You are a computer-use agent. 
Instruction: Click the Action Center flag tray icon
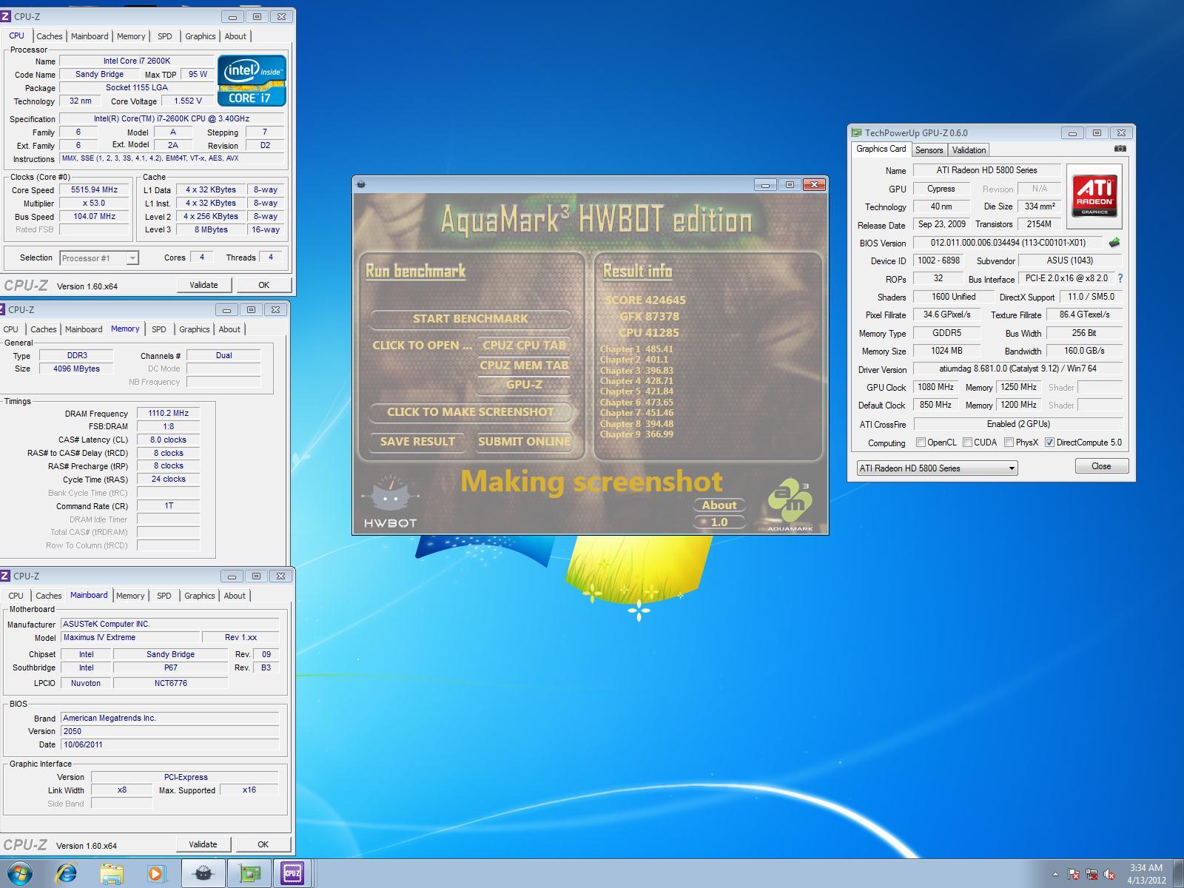click(x=1074, y=875)
